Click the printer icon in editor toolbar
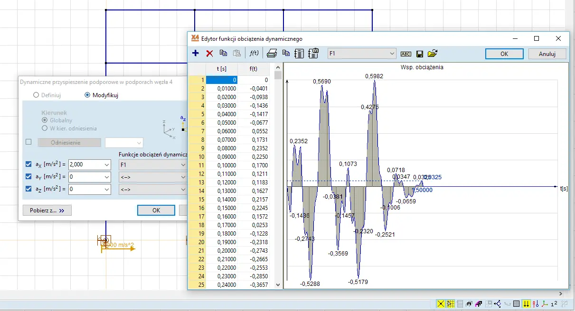575x311 pixels. point(272,54)
